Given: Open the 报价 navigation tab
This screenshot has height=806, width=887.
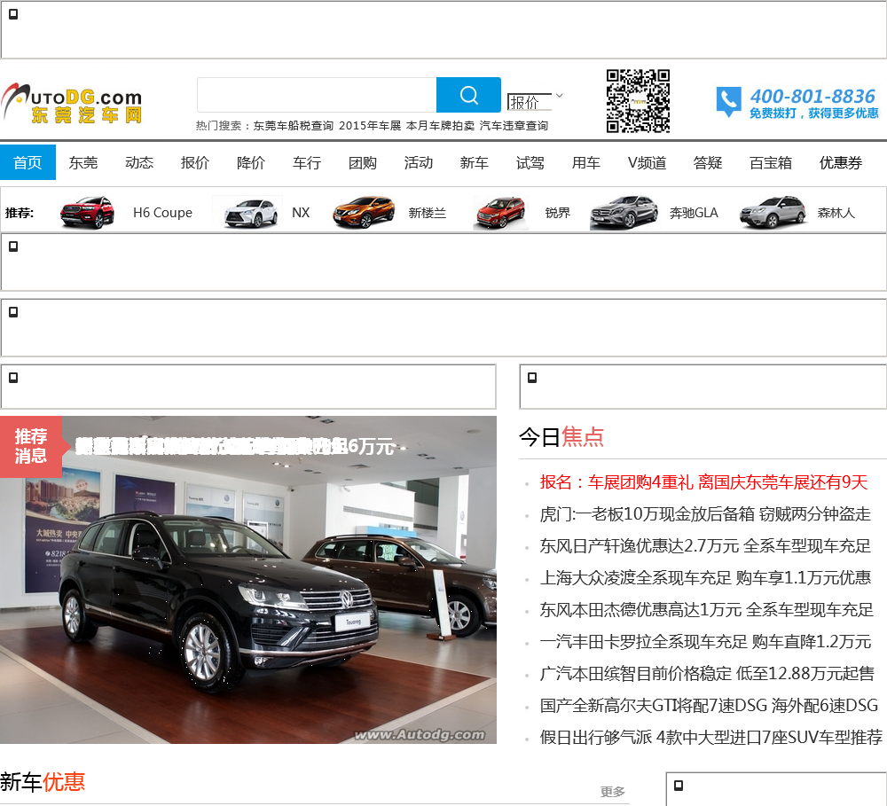Looking at the screenshot, I should point(195,162).
